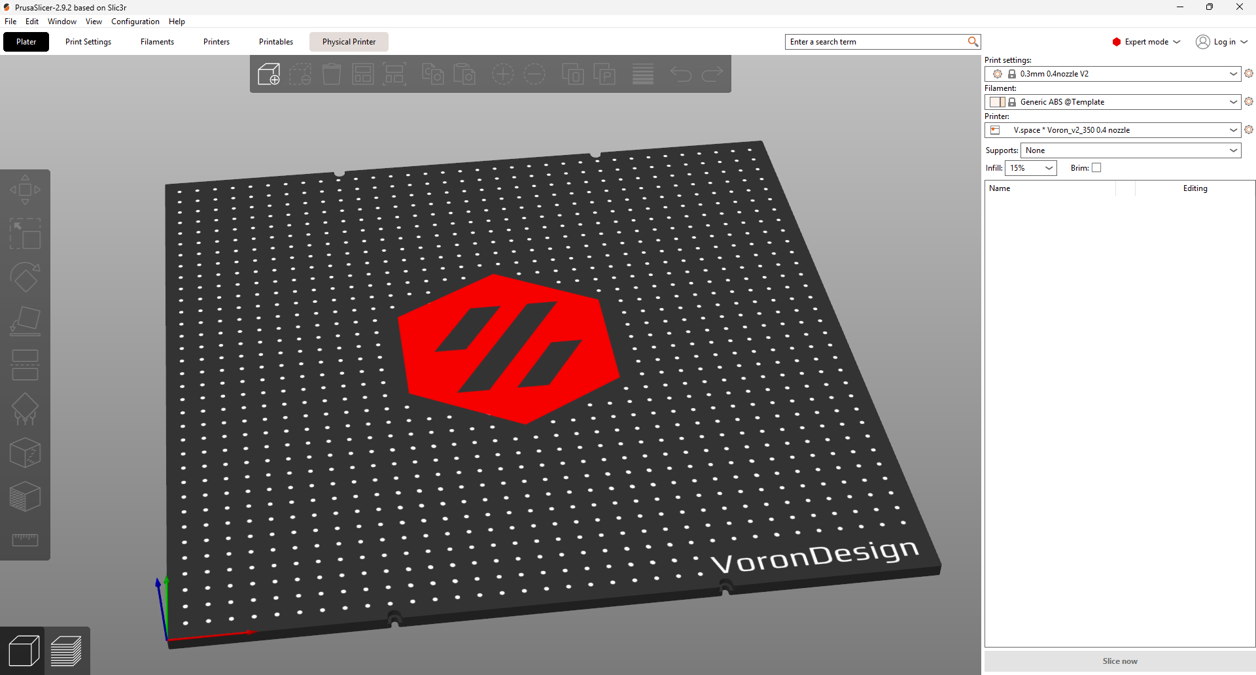The image size is (1256, 675).
Task: Click the Add object icon in toolbar
Action: [x=269, y=74]
